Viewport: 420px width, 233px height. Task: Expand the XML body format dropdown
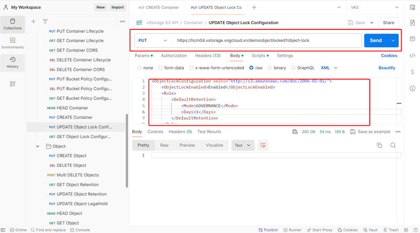329,68
